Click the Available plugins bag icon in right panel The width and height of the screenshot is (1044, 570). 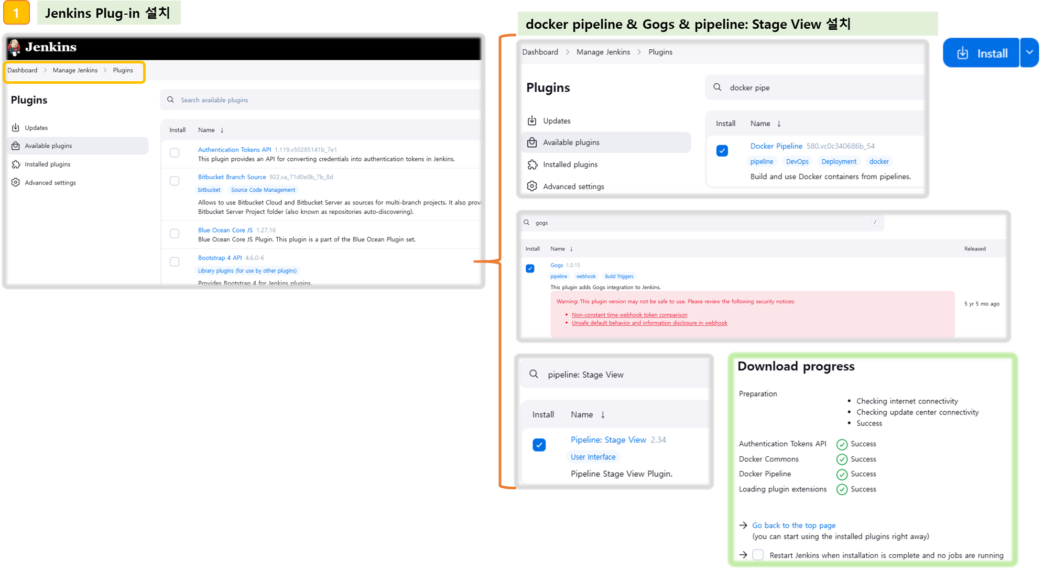point(532,142)
